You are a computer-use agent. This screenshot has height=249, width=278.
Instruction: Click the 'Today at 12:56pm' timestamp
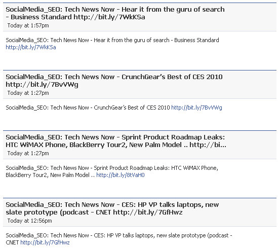click(x=29, y=221)
